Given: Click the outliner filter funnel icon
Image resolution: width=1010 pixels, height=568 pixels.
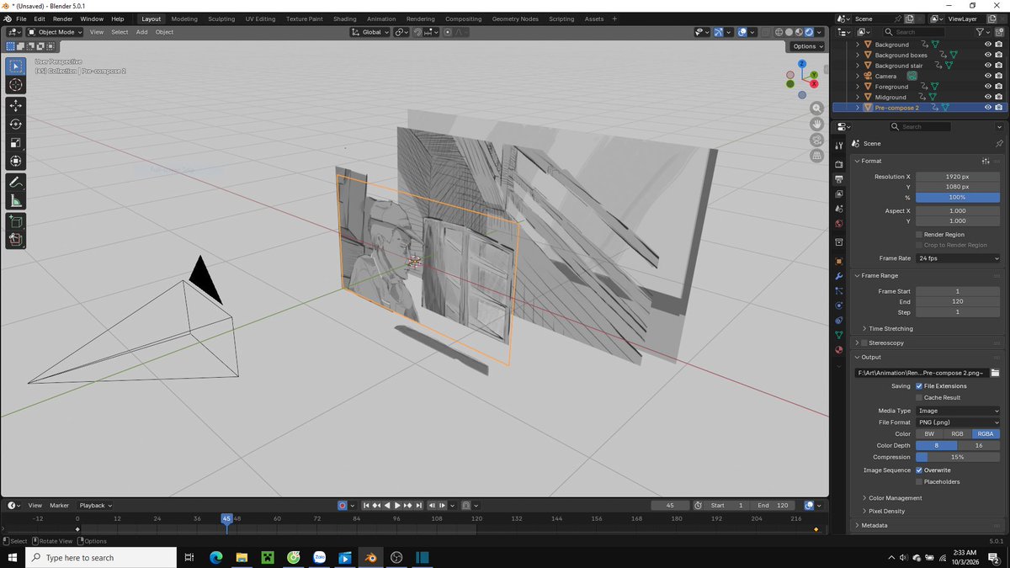Looking at the screenshot, I should pos(979,32).
